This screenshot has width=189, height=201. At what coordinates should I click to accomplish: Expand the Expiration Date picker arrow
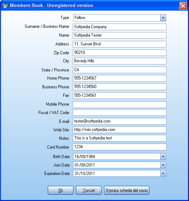coord(163,174)
